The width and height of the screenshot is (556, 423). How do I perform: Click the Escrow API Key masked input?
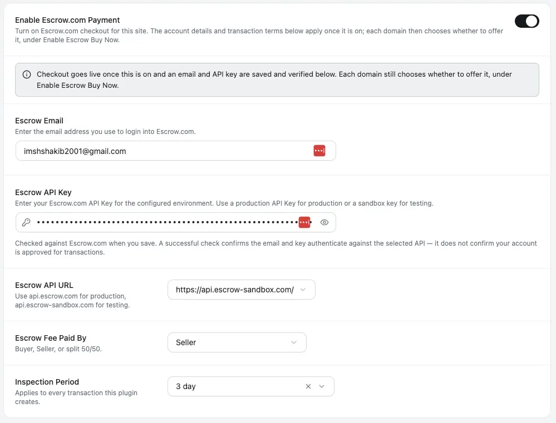pos(175,222)
